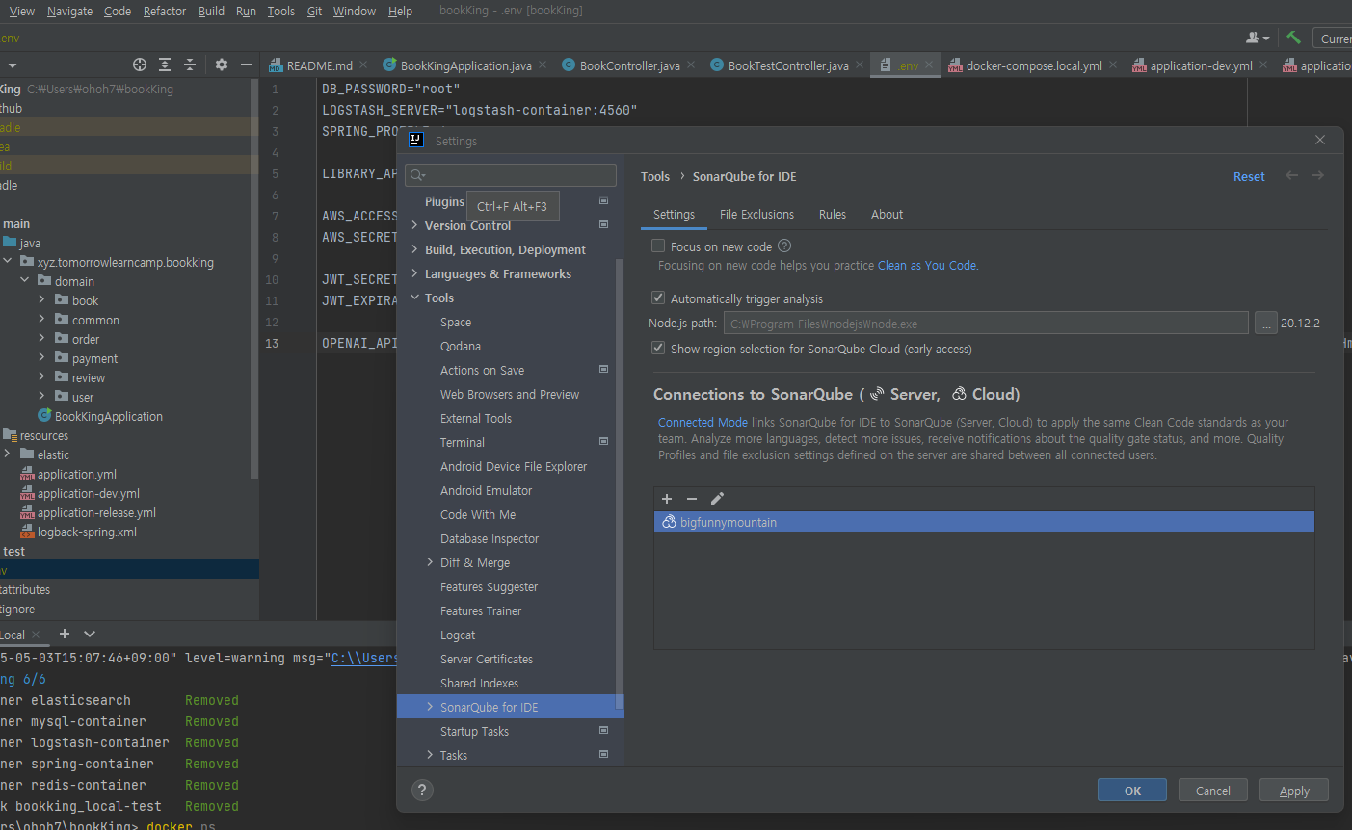This screenshot has width=1352, height=830.
Task: Edit the selected SonarQube connection
Action: tap(717, 499)
